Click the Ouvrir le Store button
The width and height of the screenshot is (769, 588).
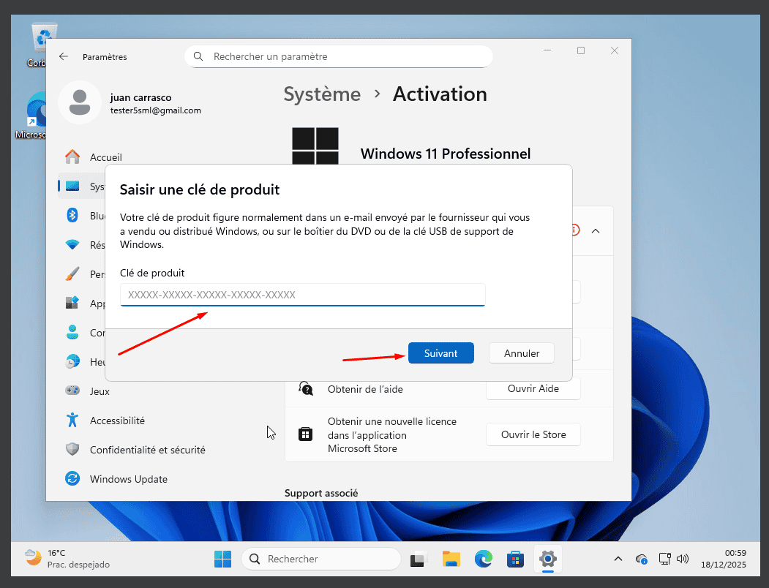pos(533,434)
